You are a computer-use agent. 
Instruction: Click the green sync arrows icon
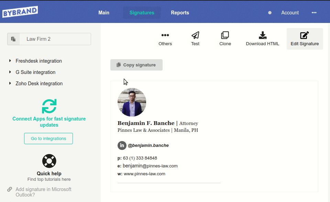(x=49, y=106)
